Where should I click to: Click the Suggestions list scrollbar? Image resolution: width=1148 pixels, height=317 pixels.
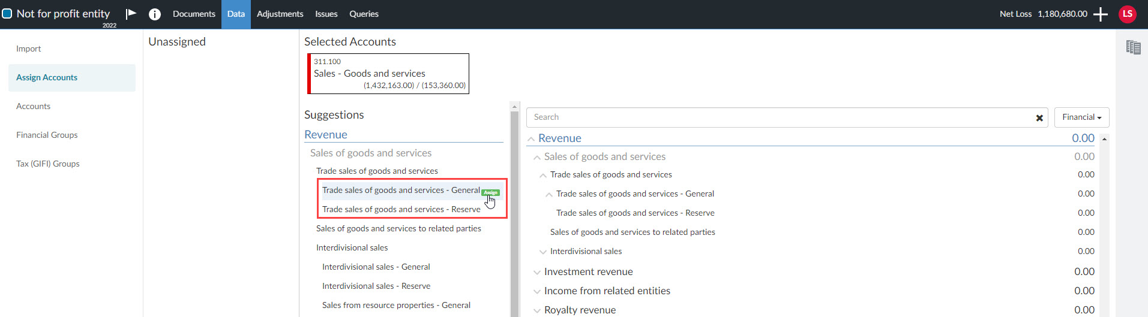tap(514, 210)
